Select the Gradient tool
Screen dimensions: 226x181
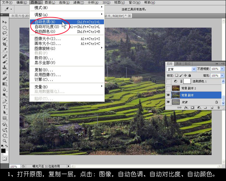(x=4, y=84)
